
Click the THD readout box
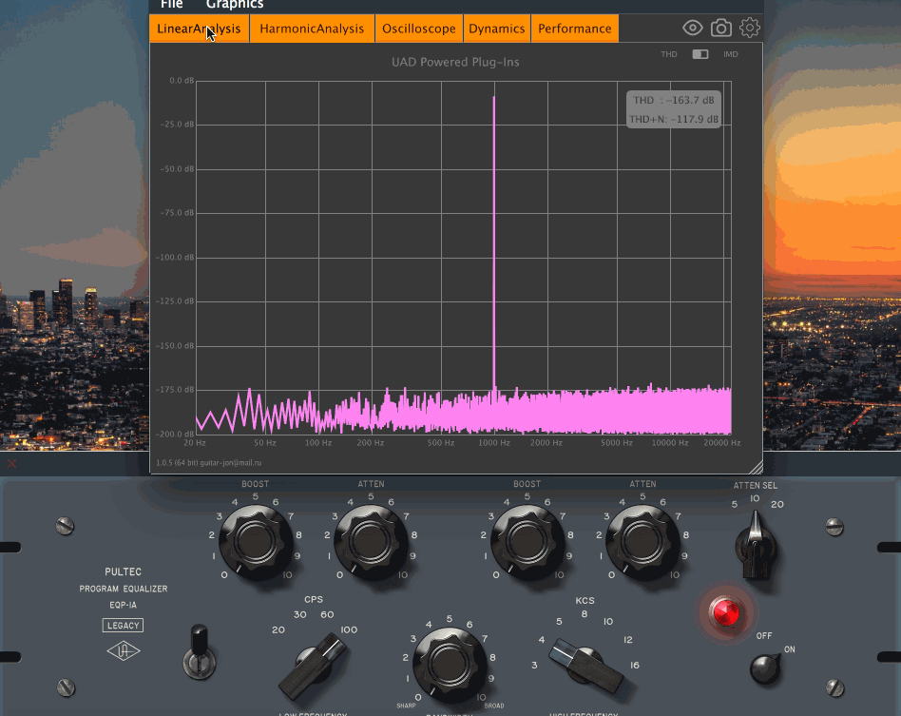point(674,109)
